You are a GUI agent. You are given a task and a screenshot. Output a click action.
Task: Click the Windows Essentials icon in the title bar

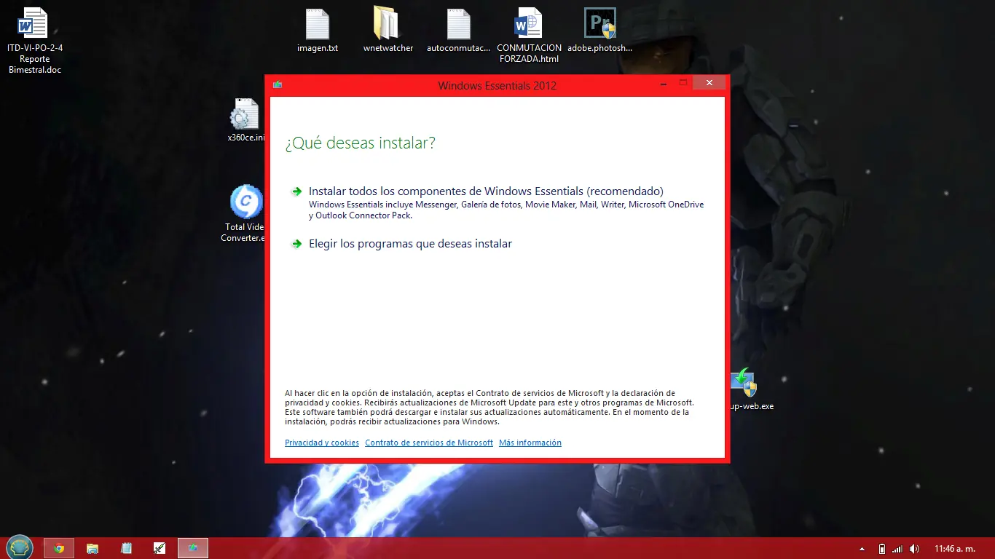278,85
